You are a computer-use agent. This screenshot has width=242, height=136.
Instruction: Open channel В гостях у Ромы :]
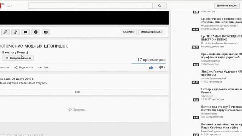tap(15, 53)
